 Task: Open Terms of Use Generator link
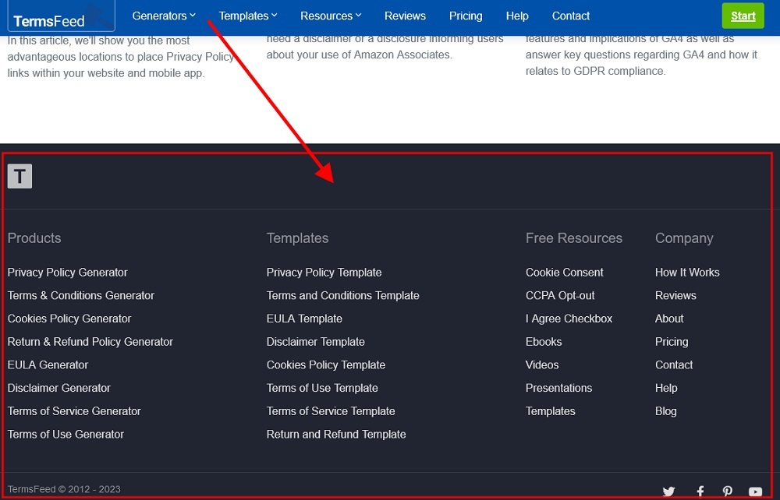66,434
